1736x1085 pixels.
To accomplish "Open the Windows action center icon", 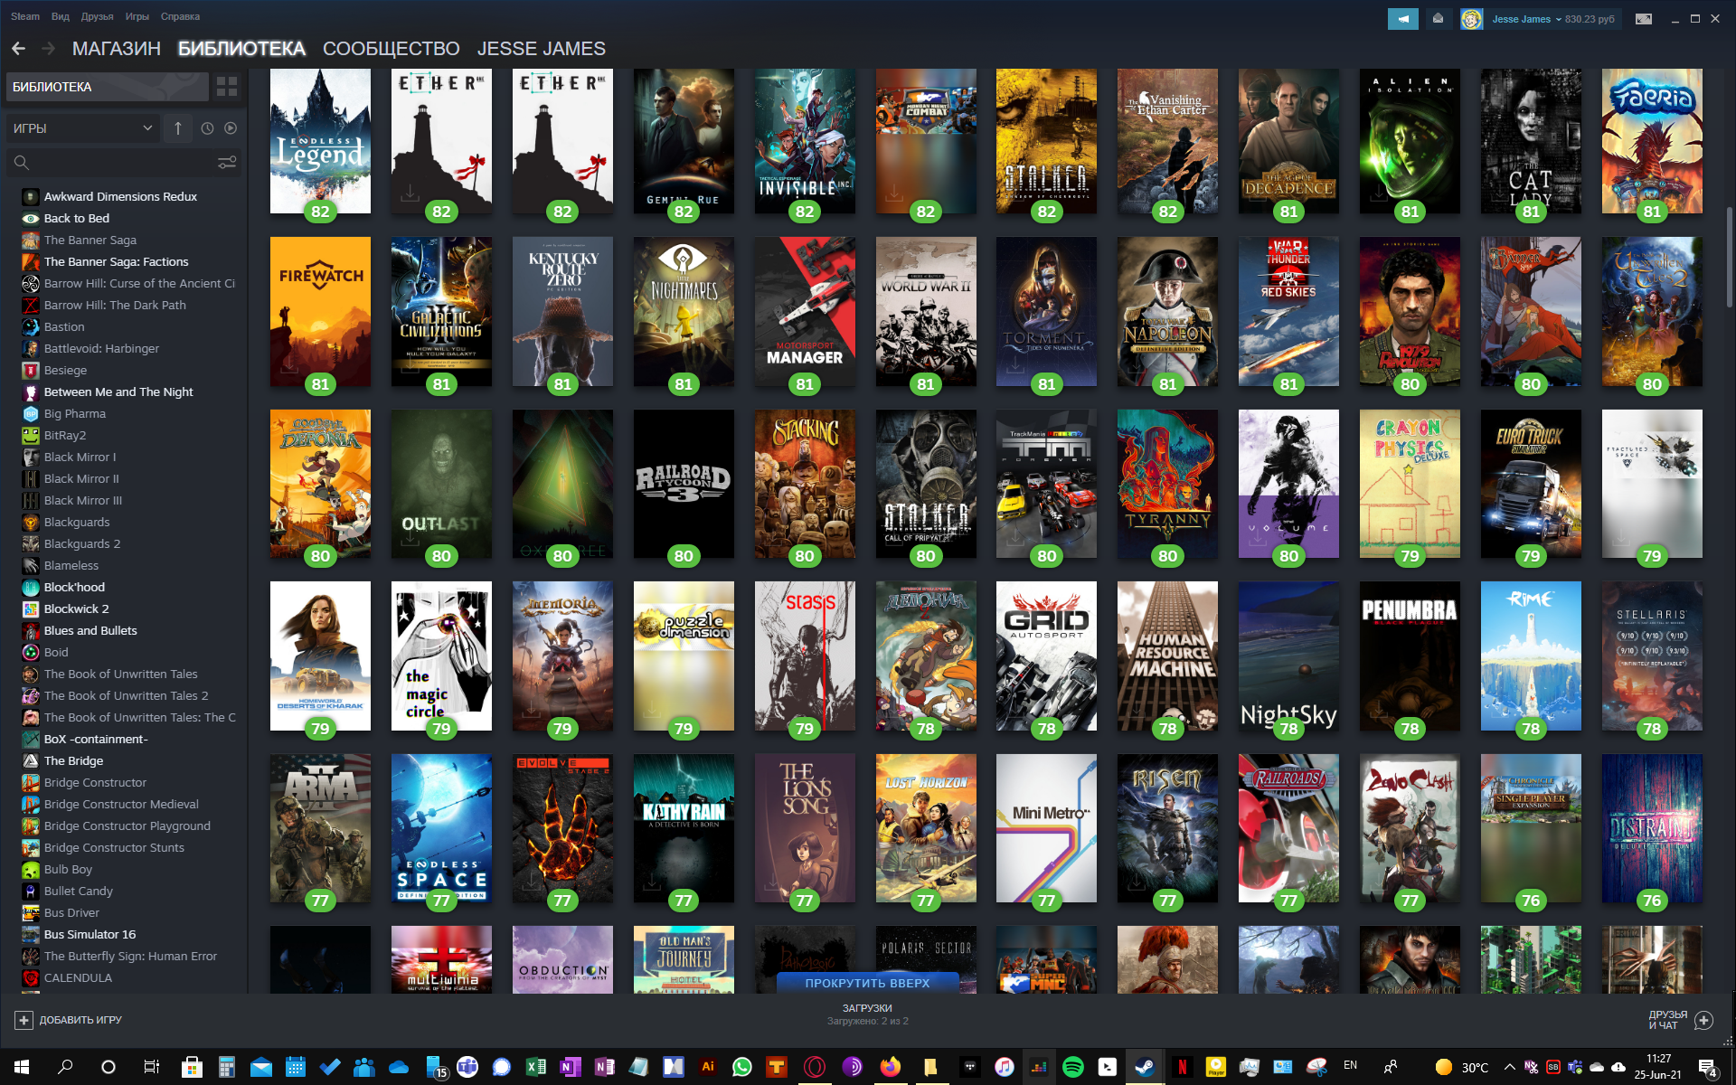I will [x=1707, y=1068].
